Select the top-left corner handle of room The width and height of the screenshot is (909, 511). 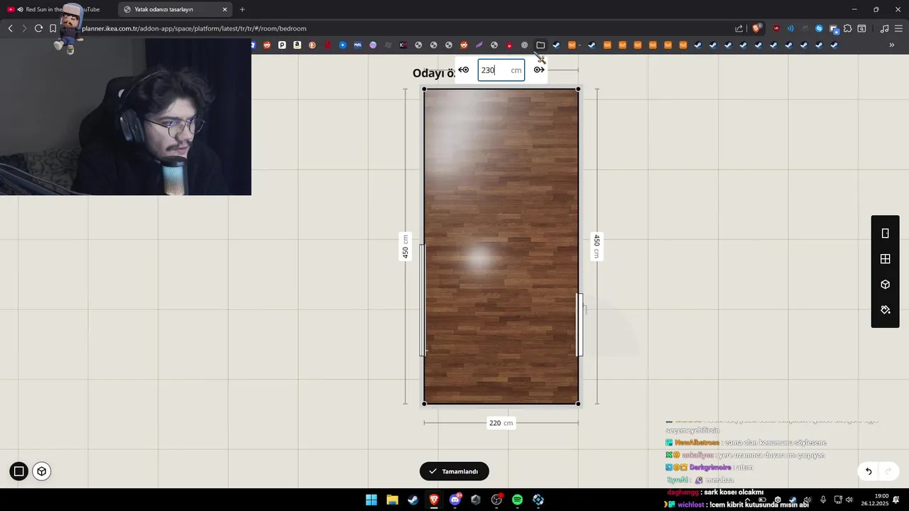pos(424,89)
